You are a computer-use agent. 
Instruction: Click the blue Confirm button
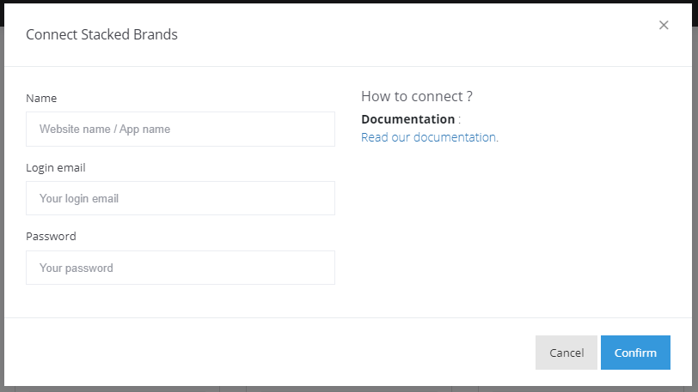tap(635, 353)
